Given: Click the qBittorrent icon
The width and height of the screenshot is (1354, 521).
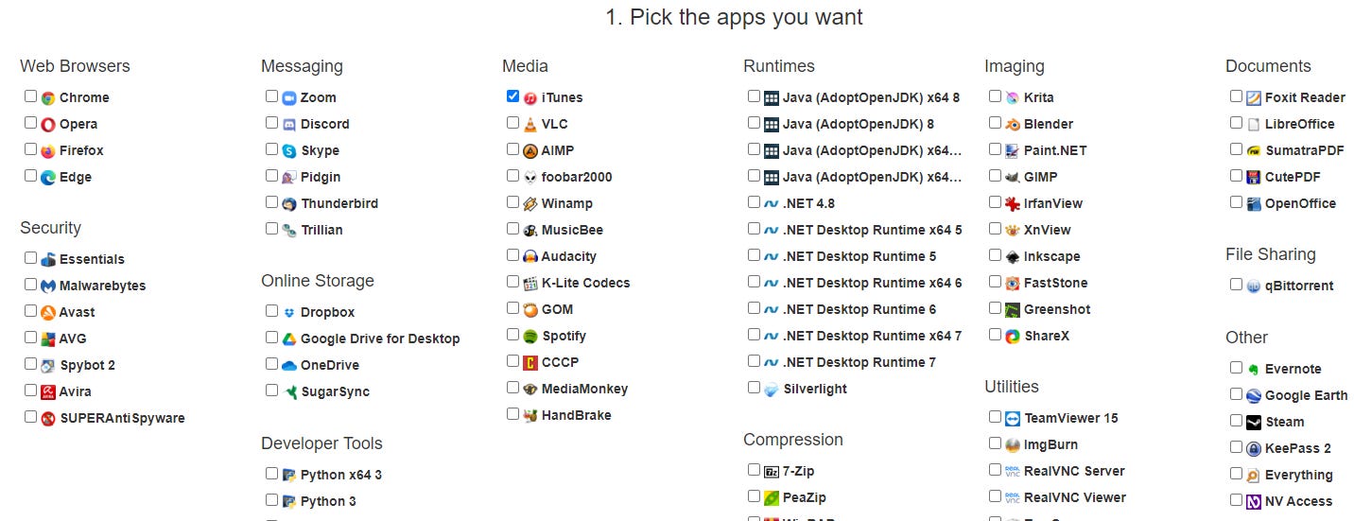Looking at the screenshot, I should point(1254,286).
